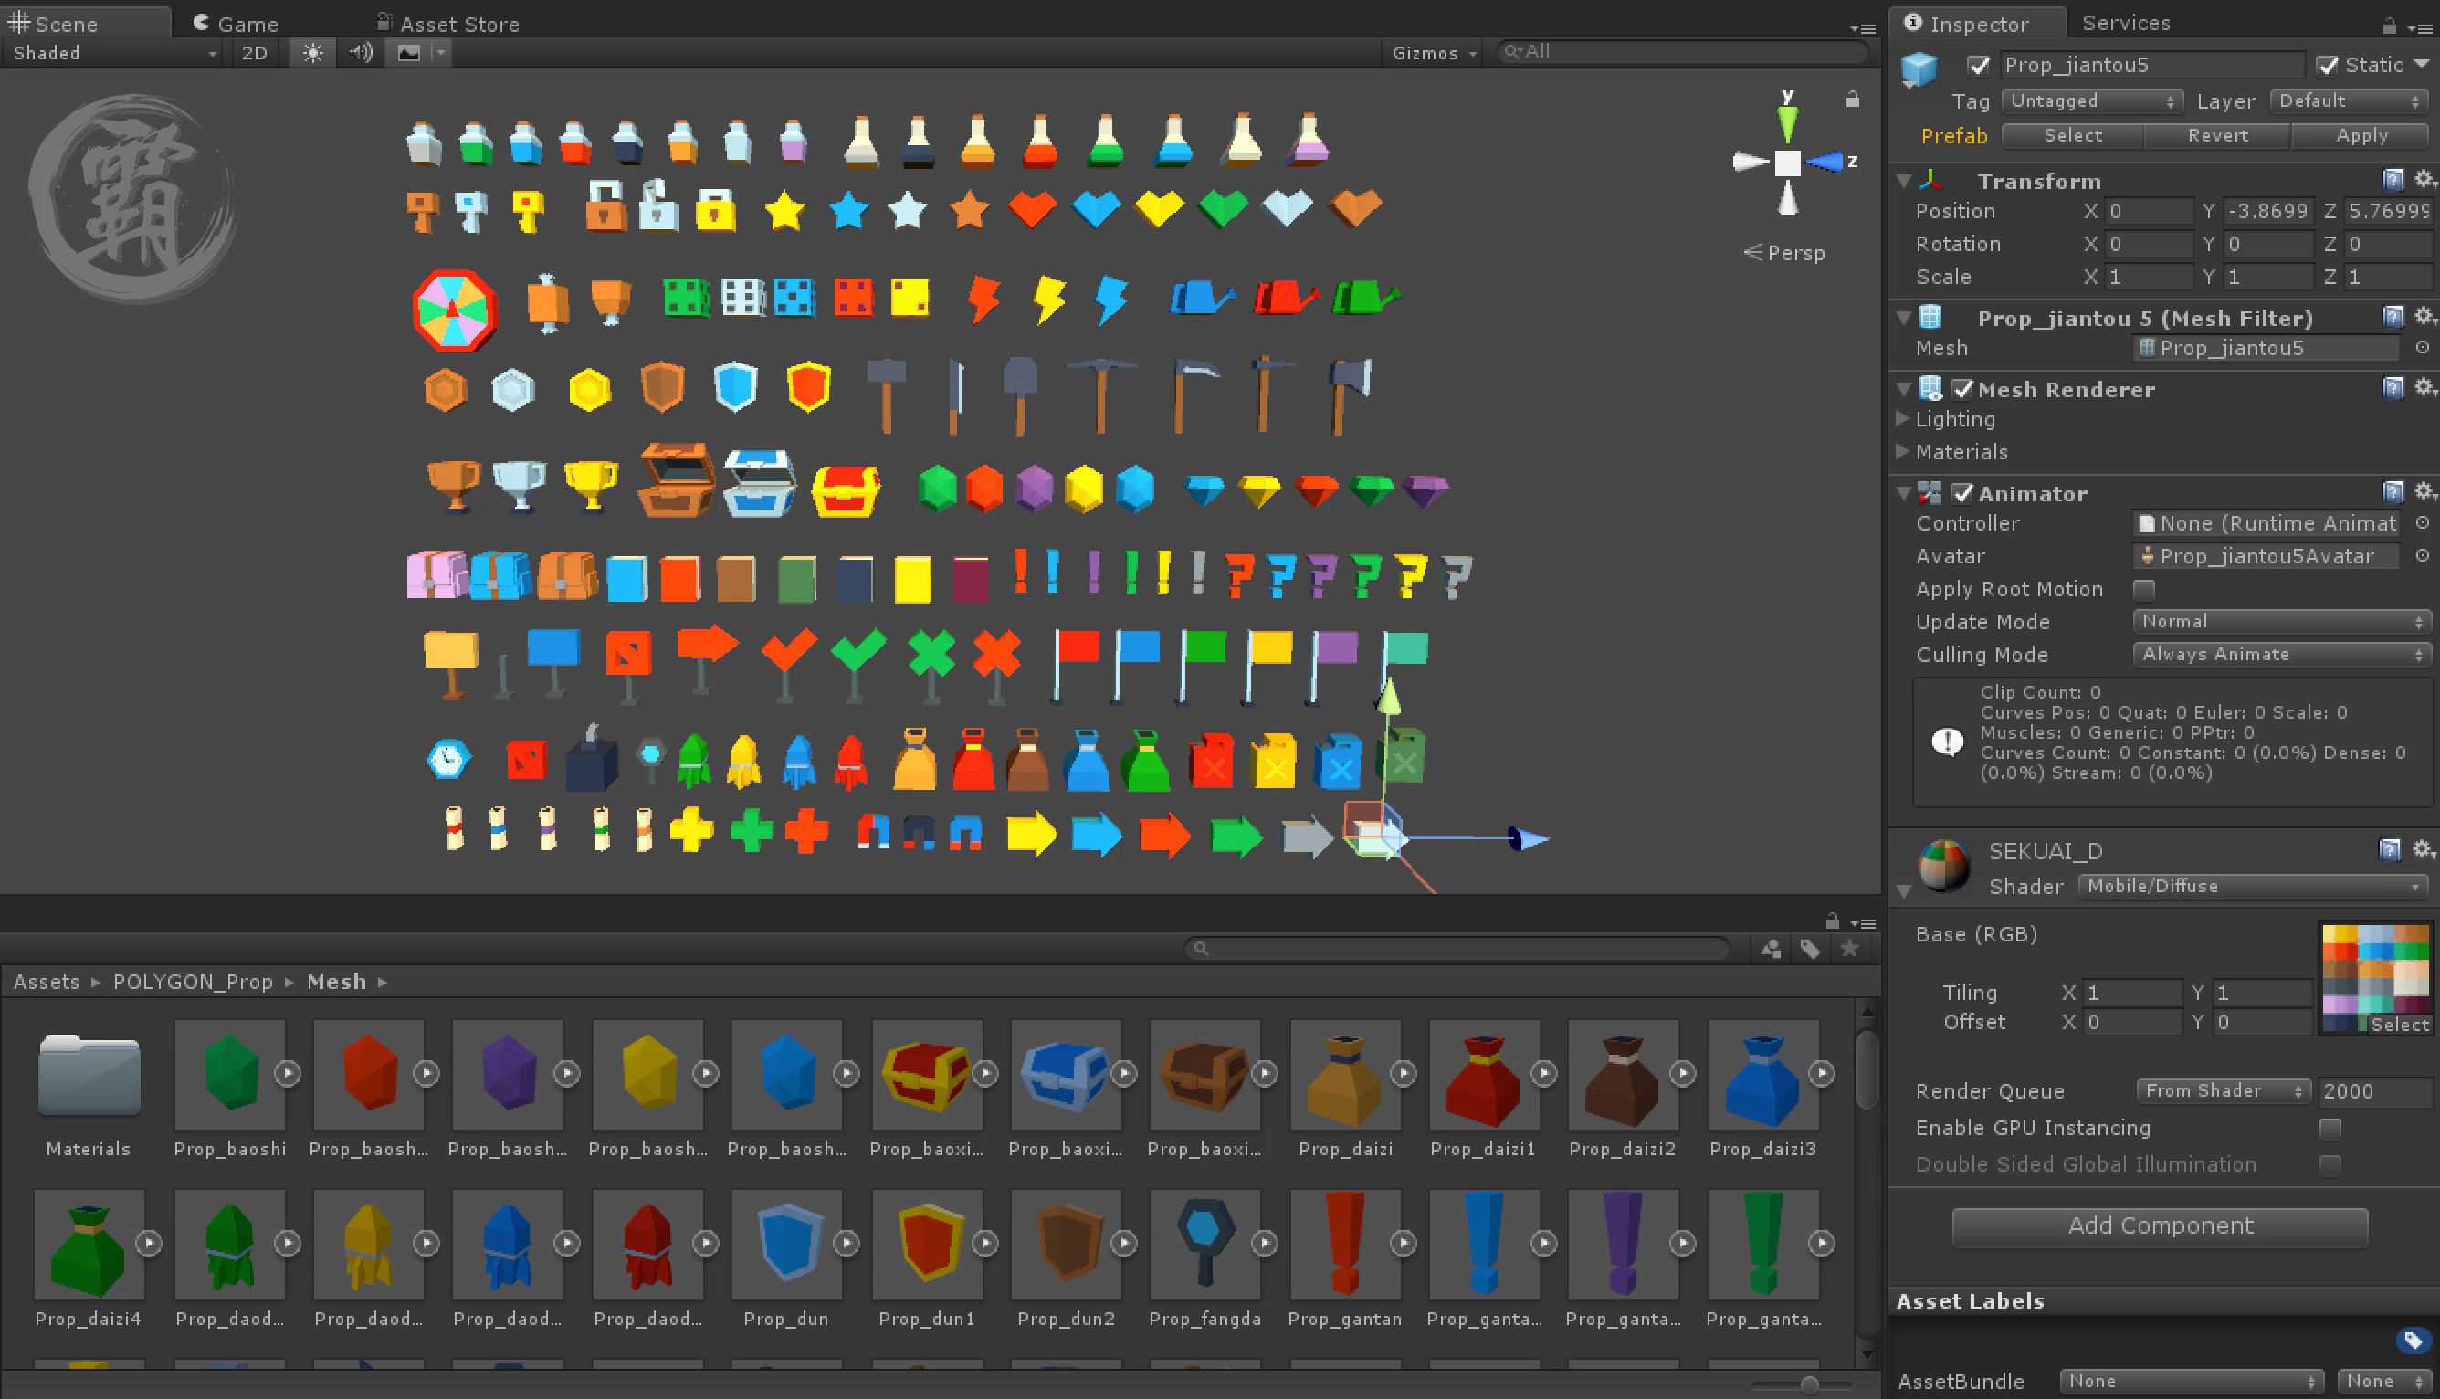Image resolution: width=2440 pixels, height=1399 pixels.
Task: Open the Layer Default dropdown
Action: point(2349,100)
